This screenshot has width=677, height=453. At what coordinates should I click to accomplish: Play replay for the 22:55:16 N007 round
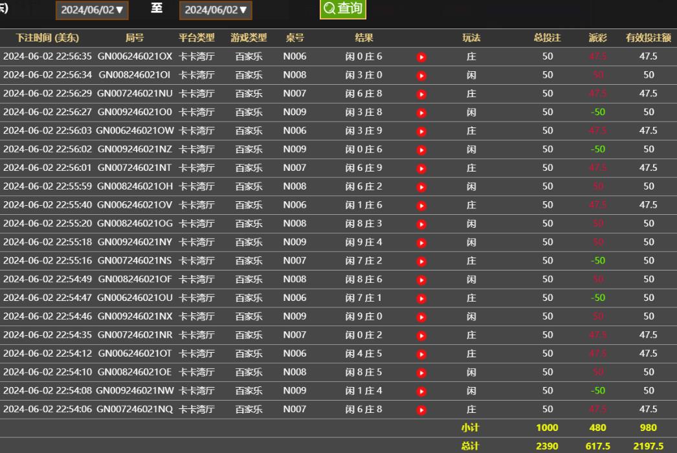click(421, 261)
